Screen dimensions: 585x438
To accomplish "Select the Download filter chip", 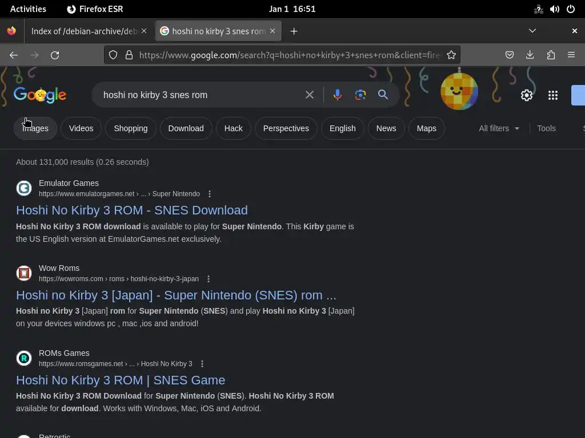I will coord(186,128).
